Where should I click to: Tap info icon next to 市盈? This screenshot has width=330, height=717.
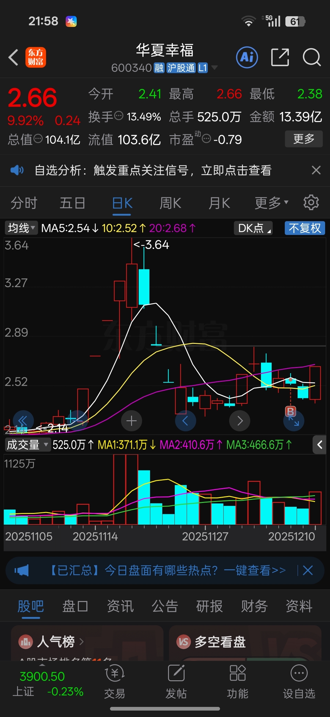pos(207,139)
